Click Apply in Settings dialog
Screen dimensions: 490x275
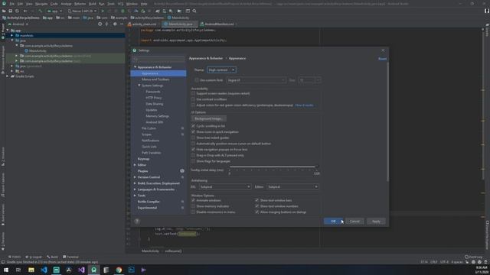pos(376,221)
